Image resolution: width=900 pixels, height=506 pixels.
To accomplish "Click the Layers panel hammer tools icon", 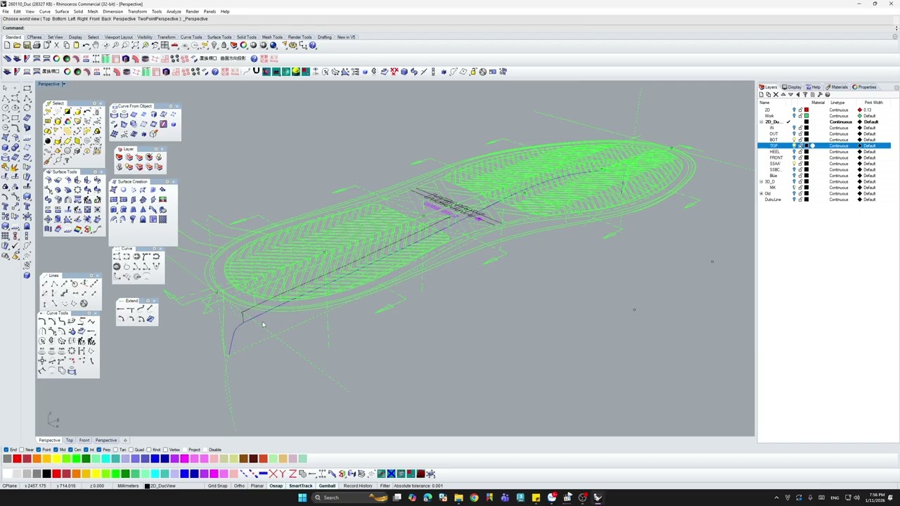I will [820, 95].
